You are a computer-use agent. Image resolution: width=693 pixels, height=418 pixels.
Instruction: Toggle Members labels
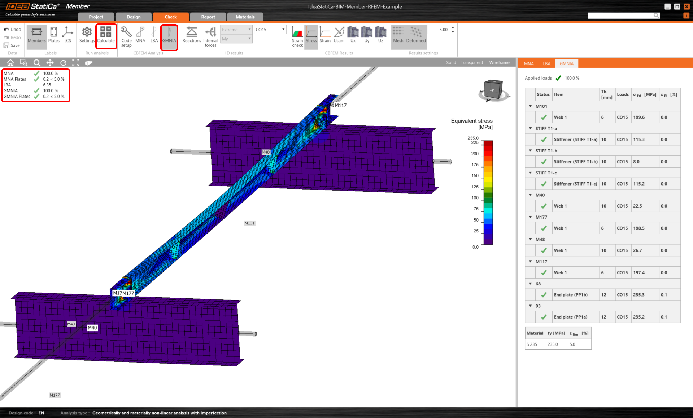coord(36,35)
